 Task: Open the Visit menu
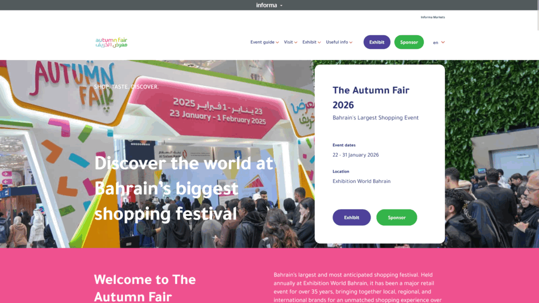coord(291,42)
